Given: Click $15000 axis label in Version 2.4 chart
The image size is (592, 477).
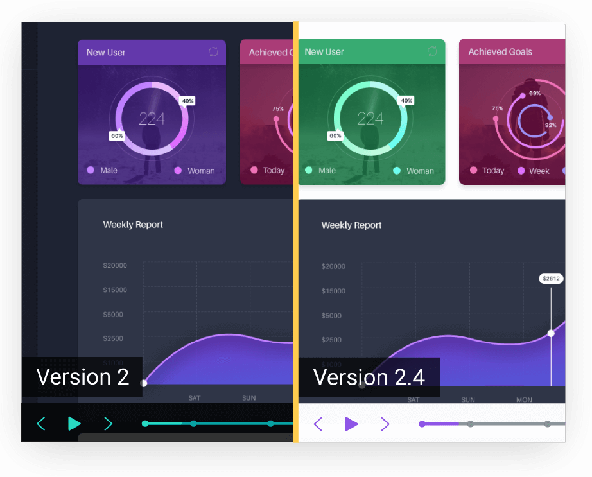Looking at the screenshot, I should pyautogui.click(x=333, y=291).
